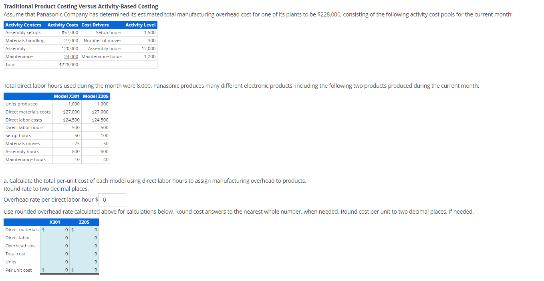
Task: Click Z205 Total cost input cell
Action: [84, 254]
